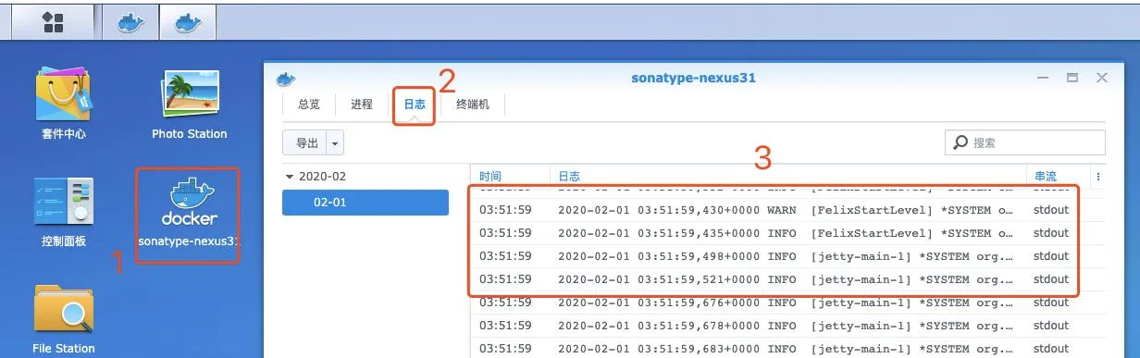Select the 59,521 INFO jetty-main-1 log entry
Image resolution: width=1140 pixels, height=358 pixels.
(788, 279)
